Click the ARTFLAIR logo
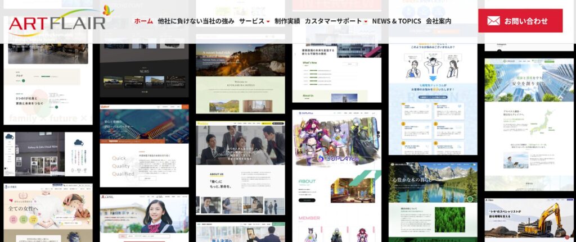Screen dimensions: 576x242 (61, 20)
